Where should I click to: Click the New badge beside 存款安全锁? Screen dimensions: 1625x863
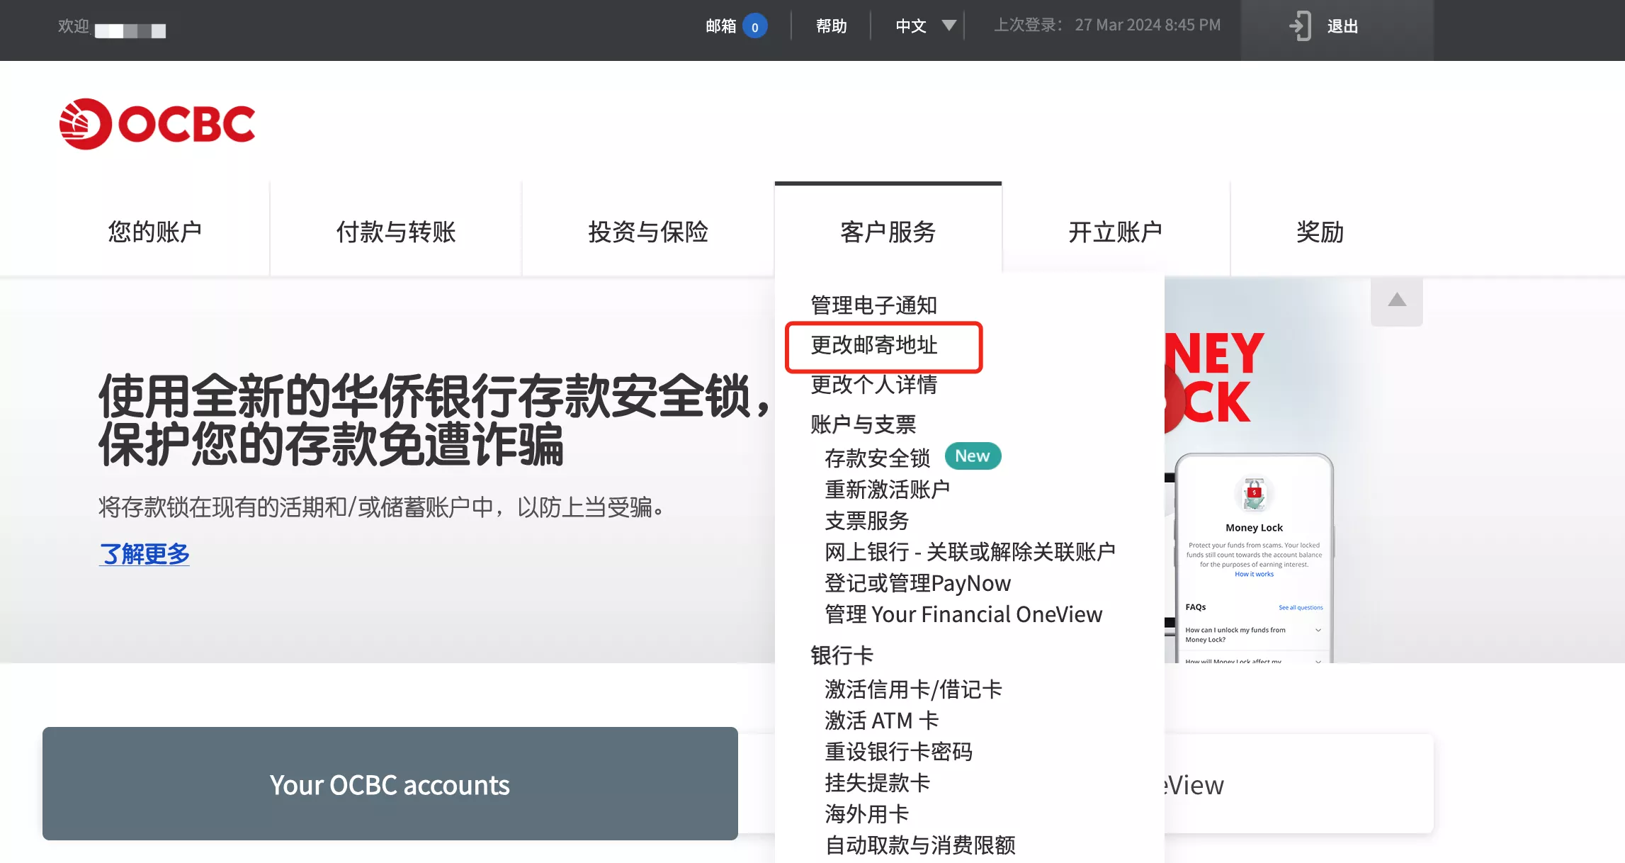coord(972,456)
